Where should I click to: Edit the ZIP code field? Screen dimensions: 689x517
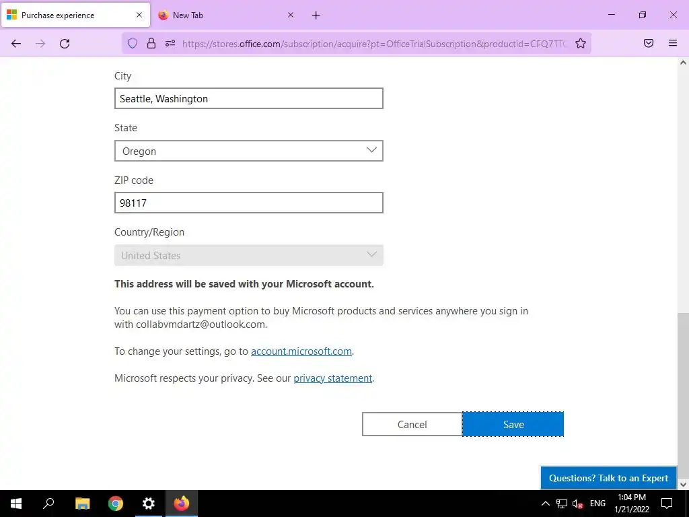tap(249, 203)
